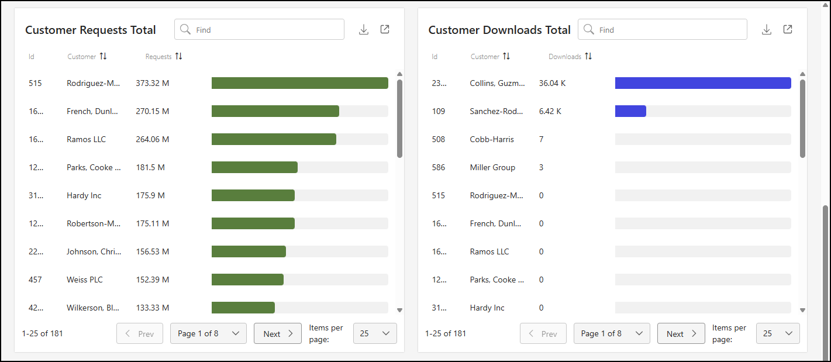Viewport: 831px width, 362px height.
Task: Click 1-25 of 181 count in Downloads panel
Action: point(446,333)
